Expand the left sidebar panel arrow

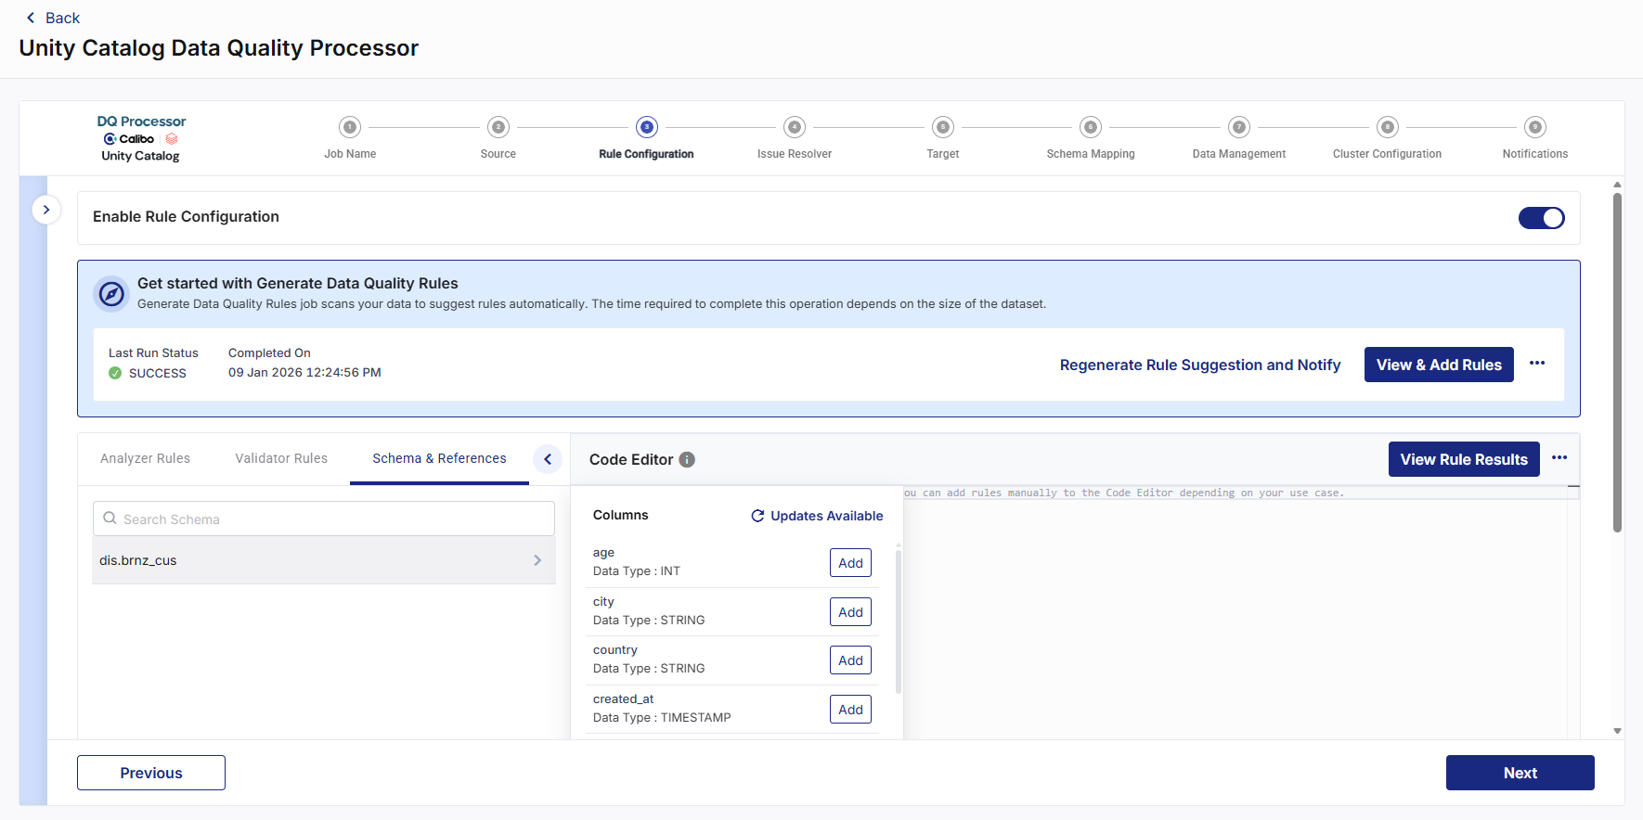pos(46,210)
